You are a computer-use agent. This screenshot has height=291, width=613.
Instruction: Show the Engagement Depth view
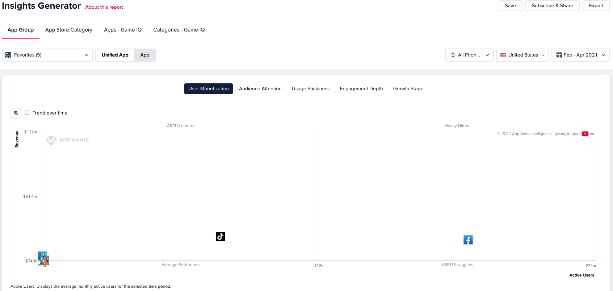point(361,89)
